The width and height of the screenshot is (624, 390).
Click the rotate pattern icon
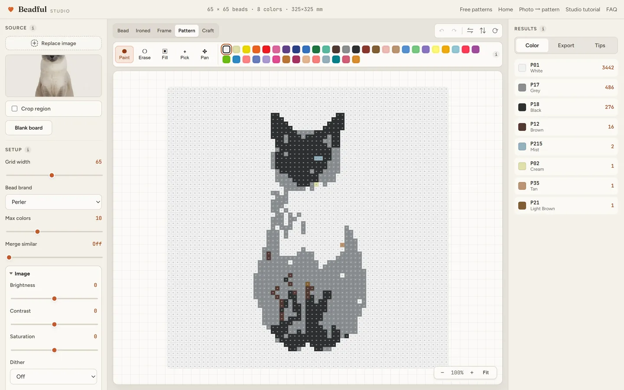coord(495,31)
